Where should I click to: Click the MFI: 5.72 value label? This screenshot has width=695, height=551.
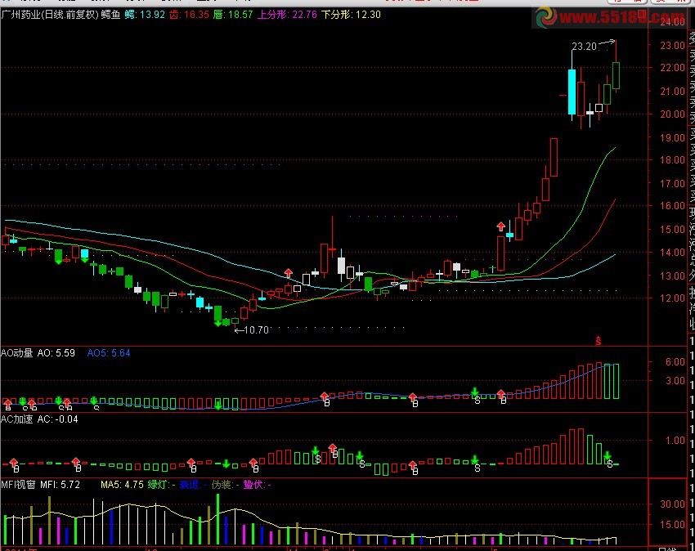(x=60, y=485)
